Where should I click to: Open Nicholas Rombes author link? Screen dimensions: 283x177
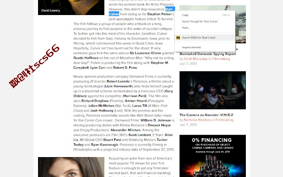pyautogui.click(x=197, y=120)
